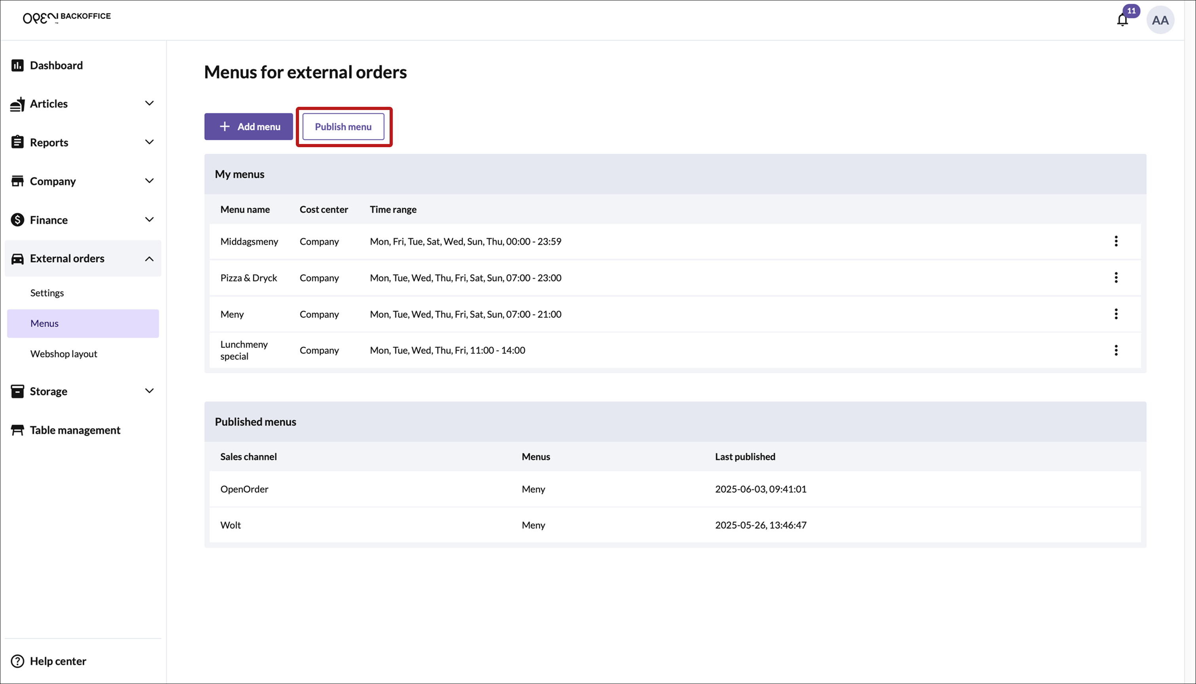
Task: Open Webshop layout page
Action: (64, 354)
